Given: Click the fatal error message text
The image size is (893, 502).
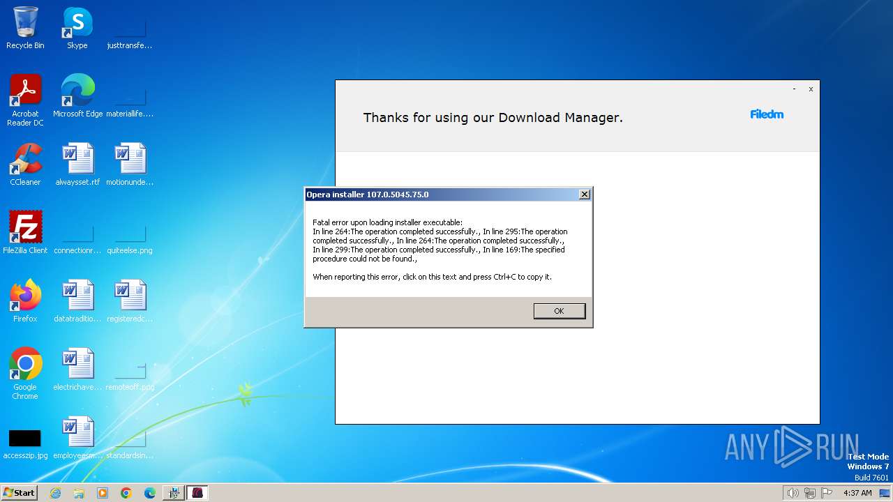Looking at the screenshot, I should click(440, 241).
